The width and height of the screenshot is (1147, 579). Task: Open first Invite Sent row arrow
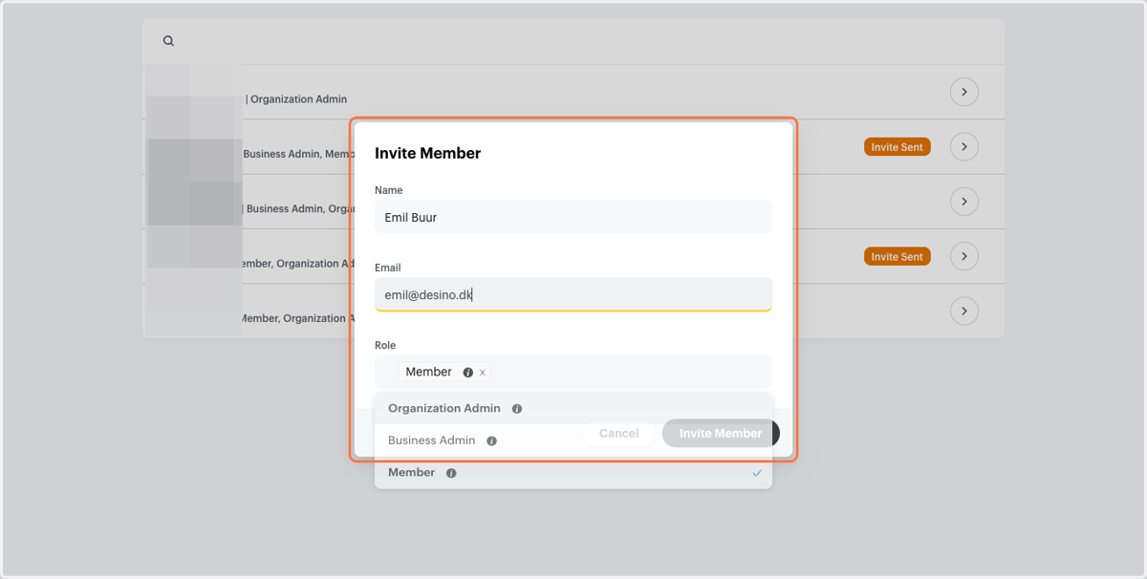tap(964, 147)
